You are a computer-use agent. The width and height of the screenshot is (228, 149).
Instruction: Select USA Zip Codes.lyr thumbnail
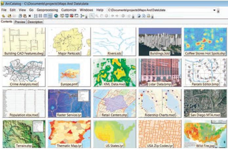(x=160, y=134)
